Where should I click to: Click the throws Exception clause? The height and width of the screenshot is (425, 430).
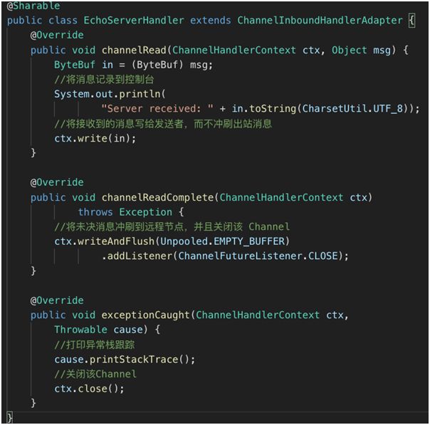125,212
